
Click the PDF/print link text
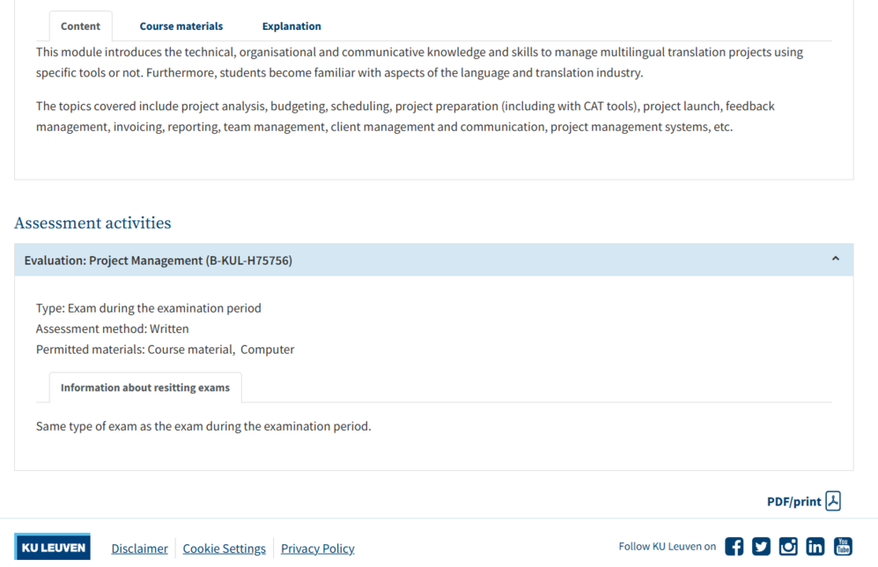click(x=793, y=502)
